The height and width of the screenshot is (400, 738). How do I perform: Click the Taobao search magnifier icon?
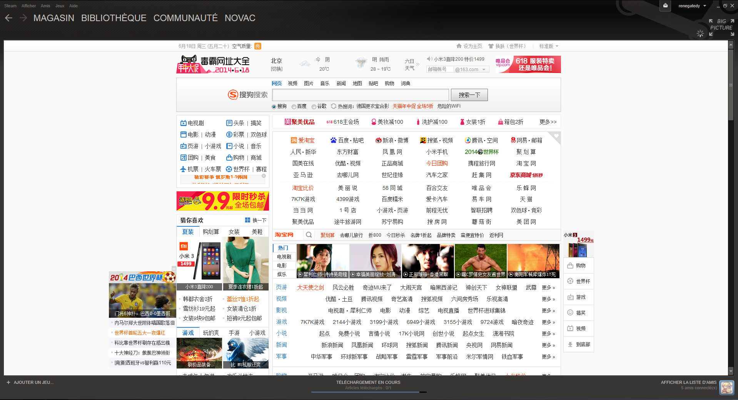[x=309, y=235]
